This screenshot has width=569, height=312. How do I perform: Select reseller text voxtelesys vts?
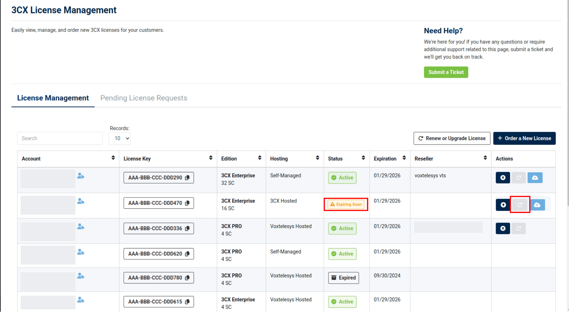coord(430,176)
